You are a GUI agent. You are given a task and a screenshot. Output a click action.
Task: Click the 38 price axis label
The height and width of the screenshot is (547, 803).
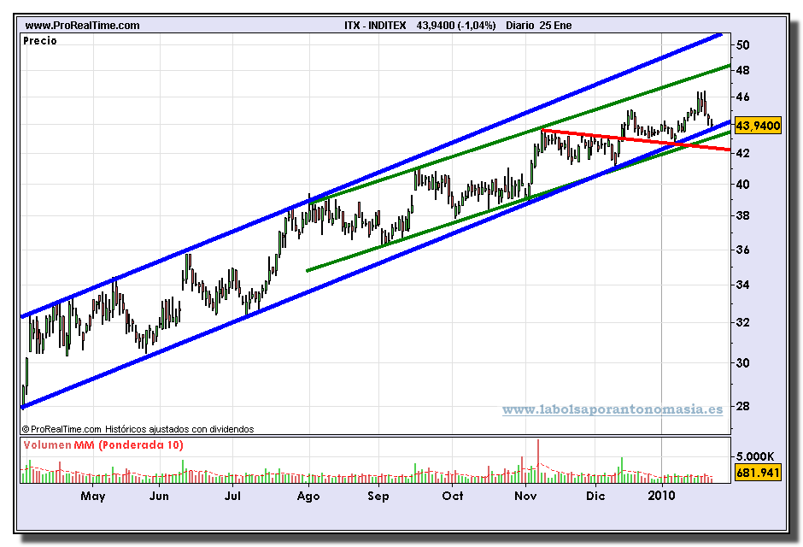(x=742, y=215)
